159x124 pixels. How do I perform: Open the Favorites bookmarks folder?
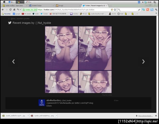click(x=6, y=14)
